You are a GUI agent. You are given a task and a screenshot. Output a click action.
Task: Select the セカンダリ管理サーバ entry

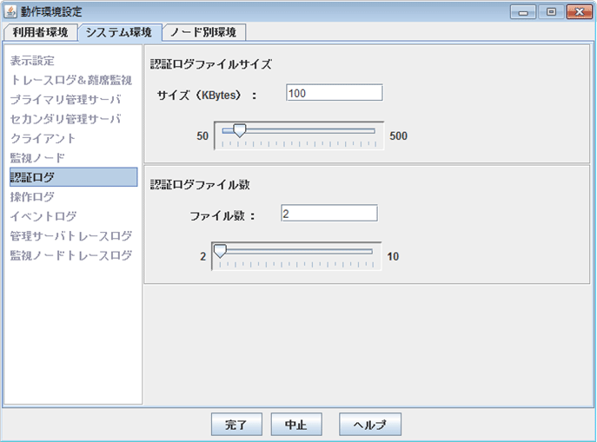65,119
